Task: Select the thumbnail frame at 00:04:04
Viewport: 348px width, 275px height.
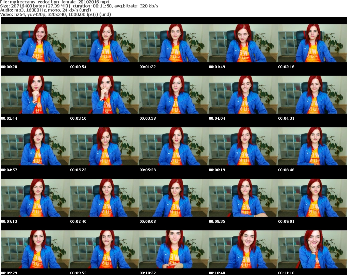Action: coord(243,95)
